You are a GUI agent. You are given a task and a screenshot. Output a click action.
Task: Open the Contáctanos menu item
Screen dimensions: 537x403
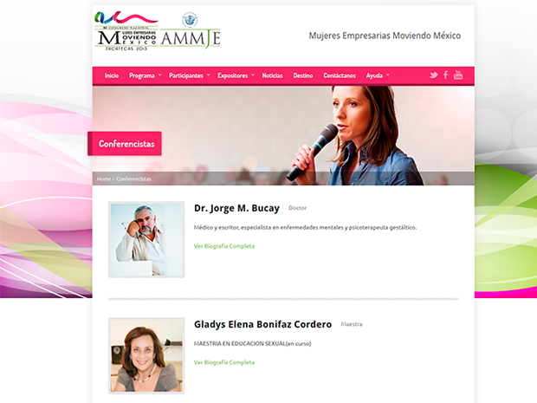[340, 75]
